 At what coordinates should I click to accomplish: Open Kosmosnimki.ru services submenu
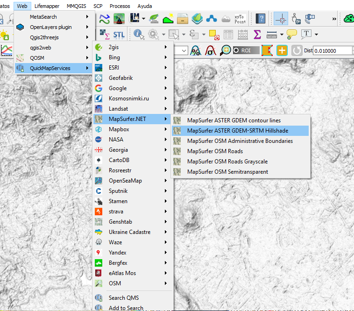tap(133, 99)
